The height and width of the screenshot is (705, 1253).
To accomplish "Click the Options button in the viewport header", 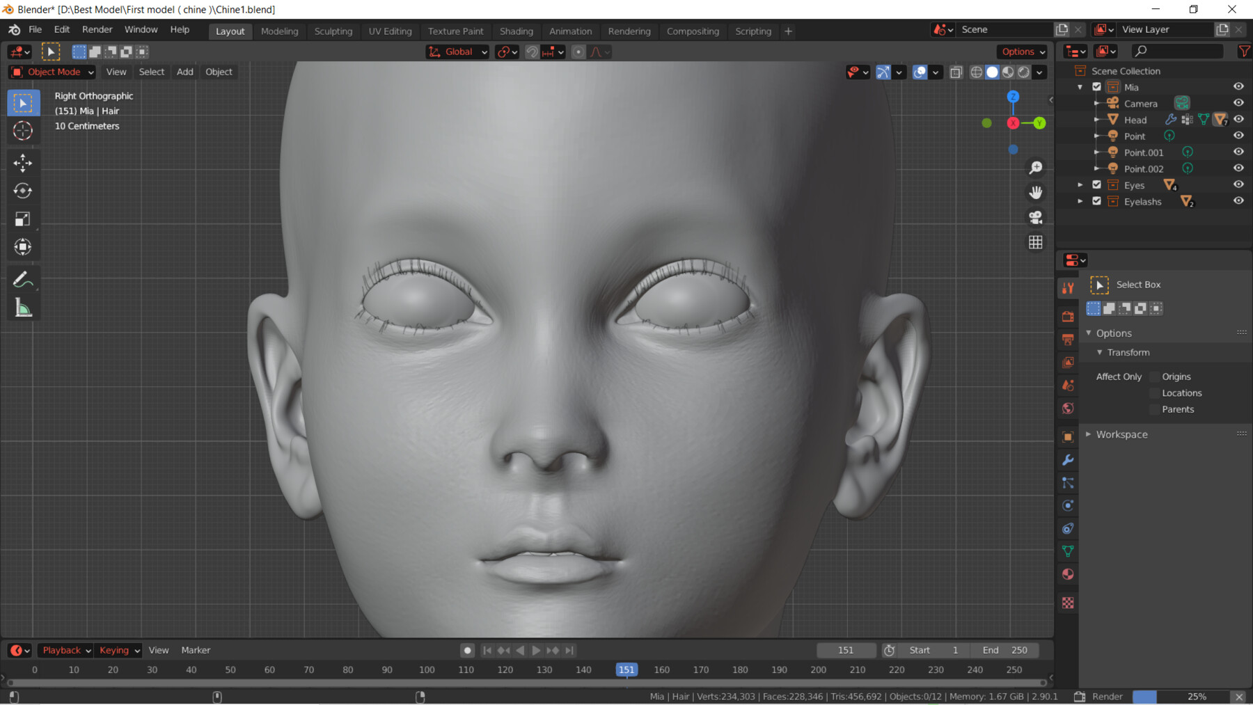I will coord(1021,52).
